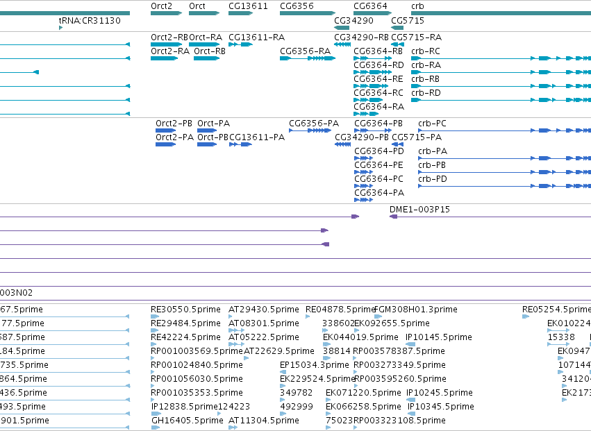The image size is (591, 431).
Task: Open transcript Orct2-RB
Action: (169, 37)
